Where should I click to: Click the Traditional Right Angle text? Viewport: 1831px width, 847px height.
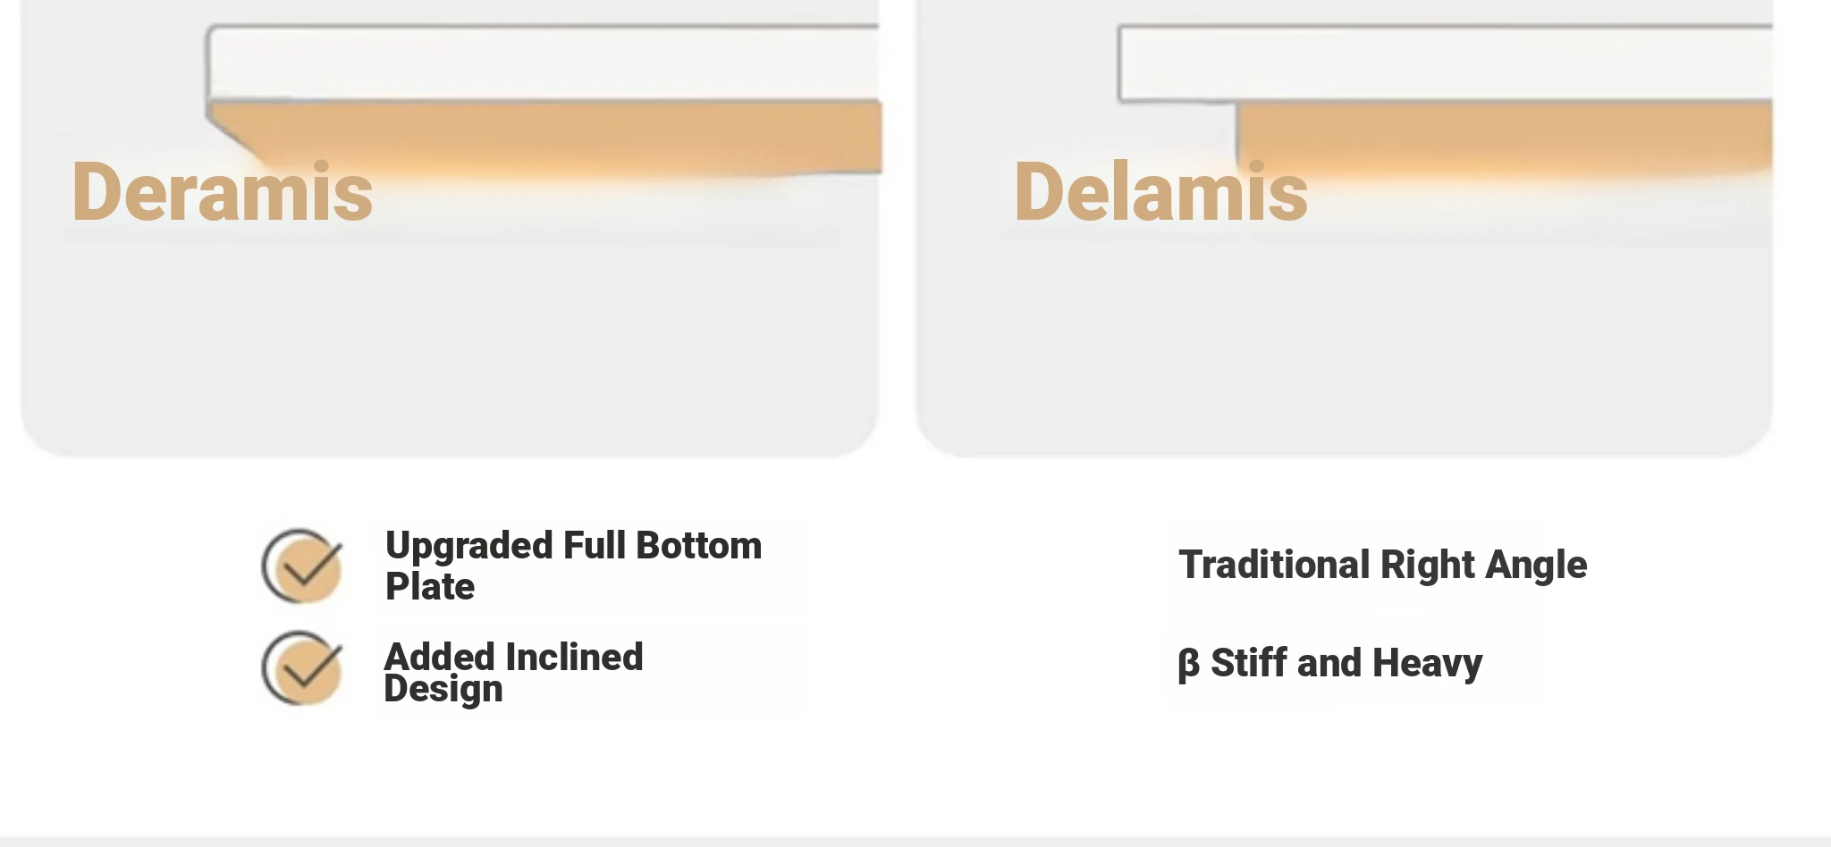pos(1382,565)
